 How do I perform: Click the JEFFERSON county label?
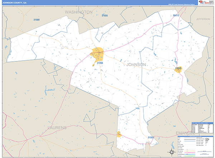[x=203, y=19]
